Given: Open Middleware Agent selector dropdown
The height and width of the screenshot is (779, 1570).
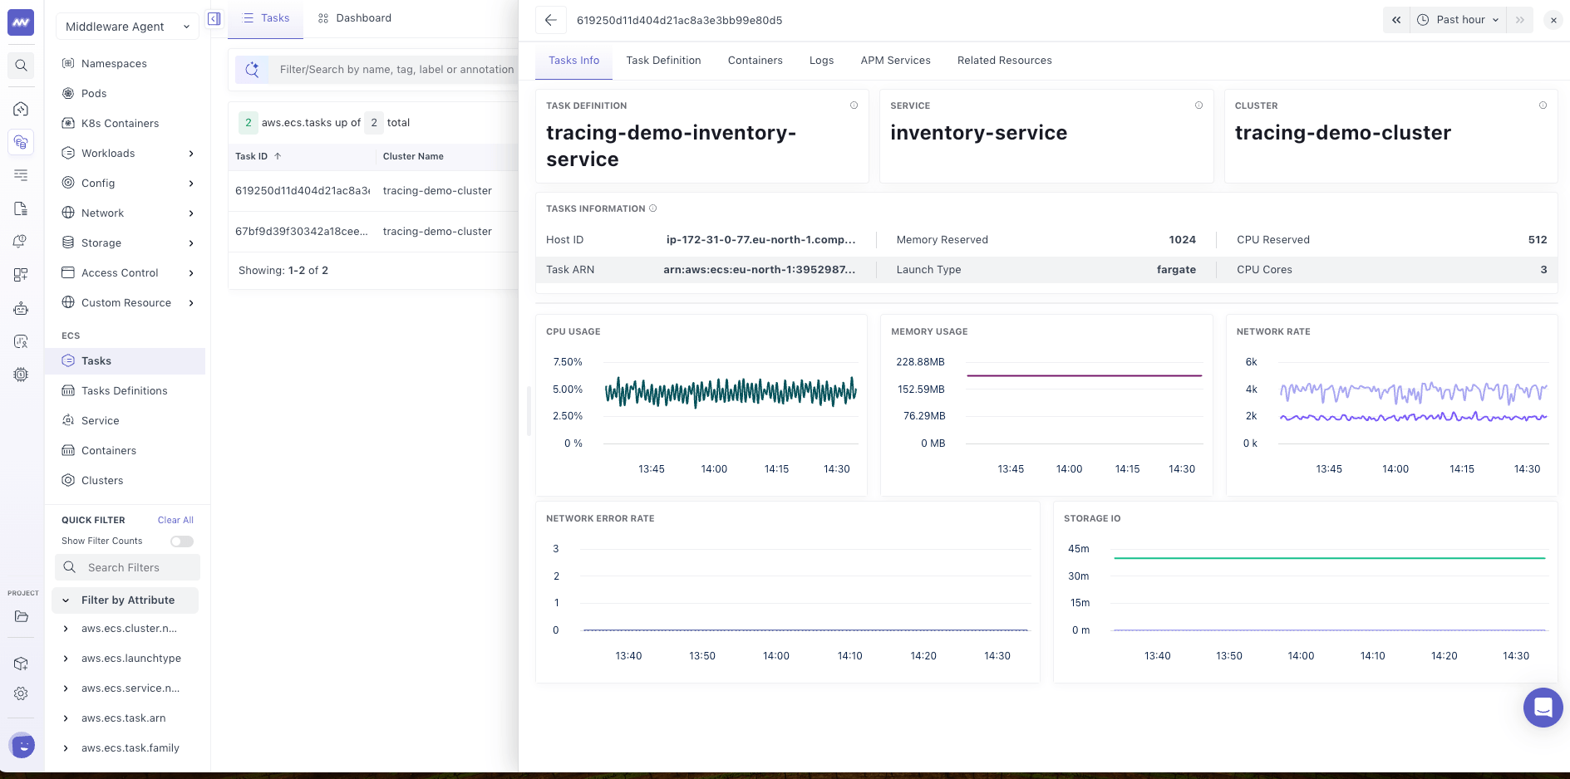Looking at the screenshot, I should 128,27.
